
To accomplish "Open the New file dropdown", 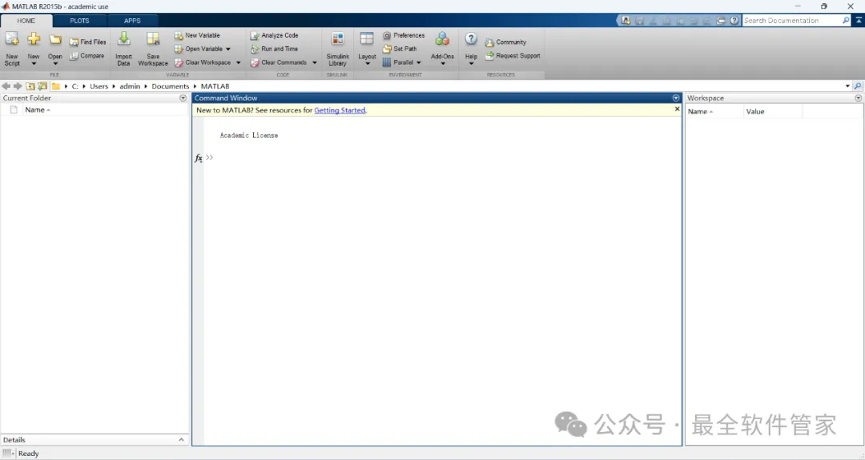I will pyautogui.click(x=34, y=49).
